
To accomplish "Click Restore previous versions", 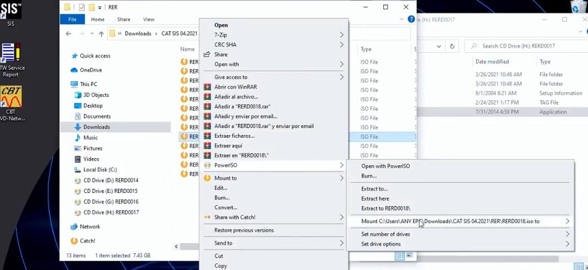I will click(x=274, y=230).
